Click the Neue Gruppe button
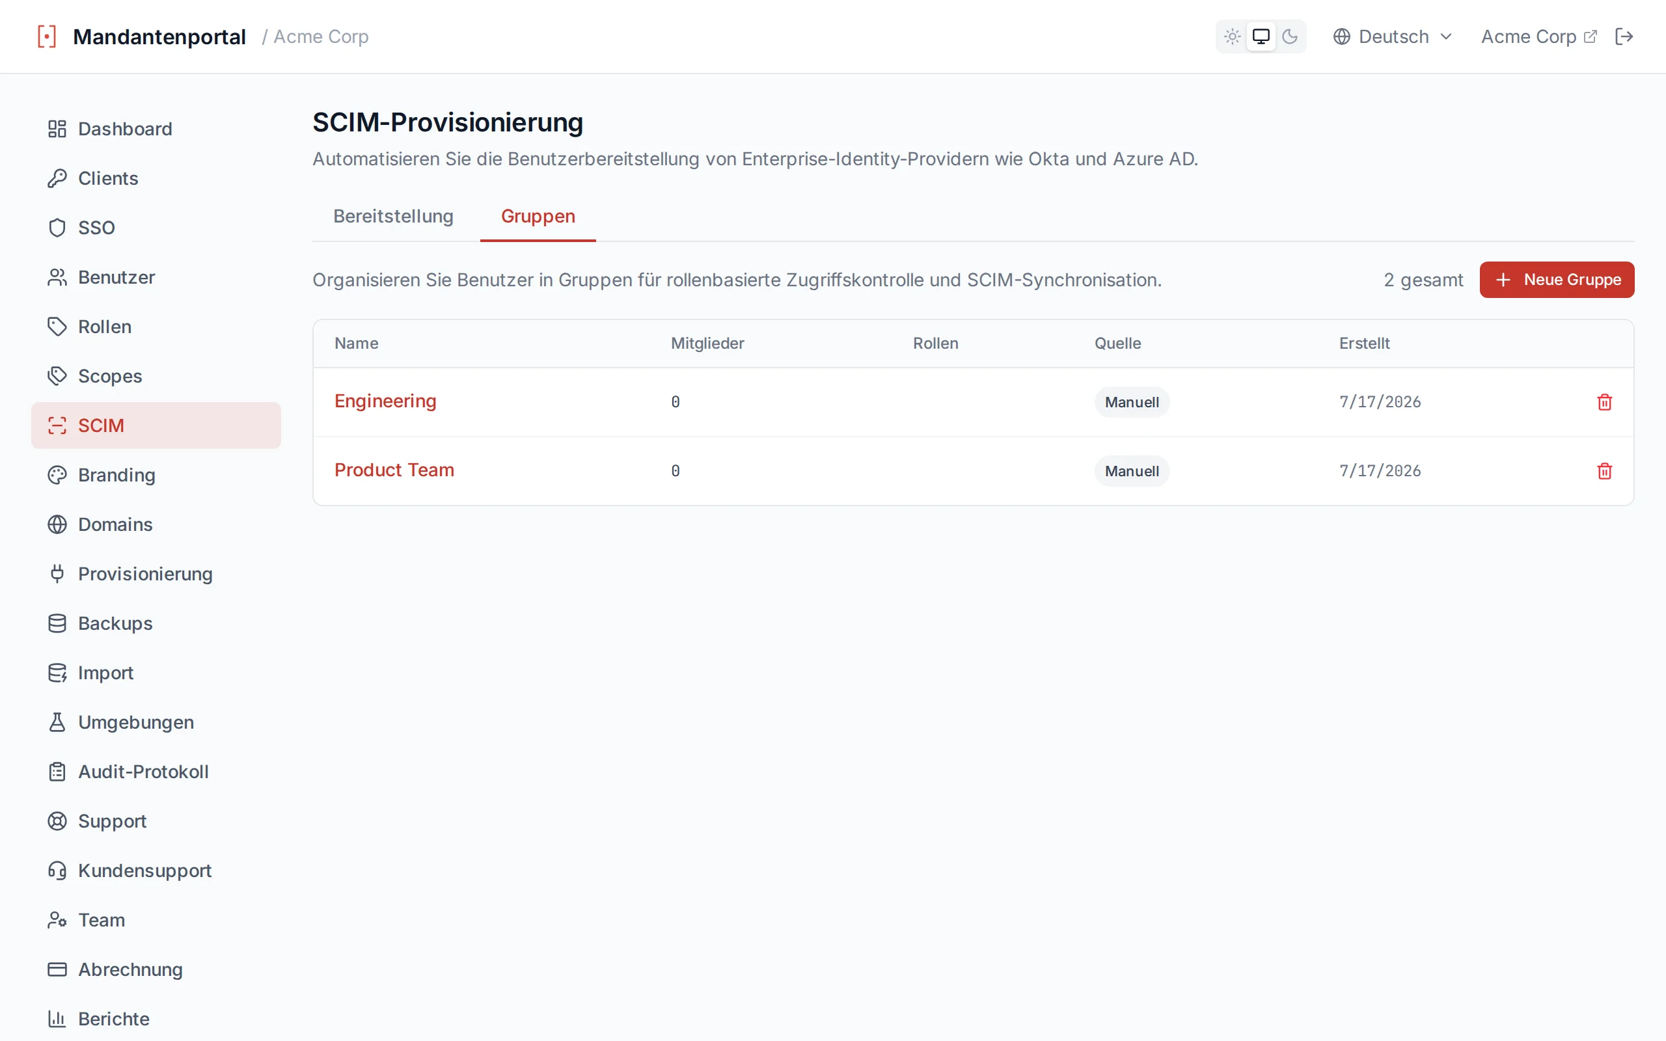1666x1041 pixels. pyautogui.click(x=1557, y=280)
